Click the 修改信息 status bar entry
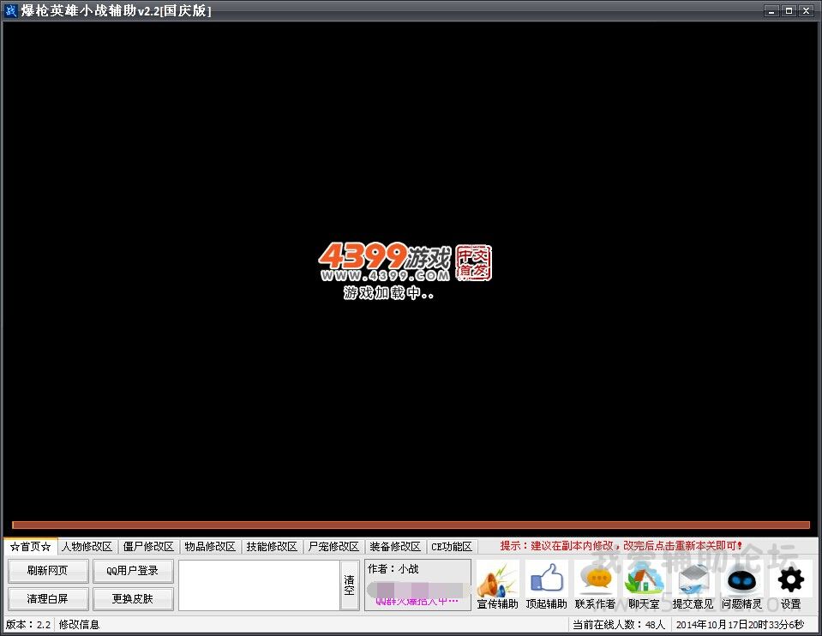This screenshot has height=636, width=822. (x=79, y=625)
